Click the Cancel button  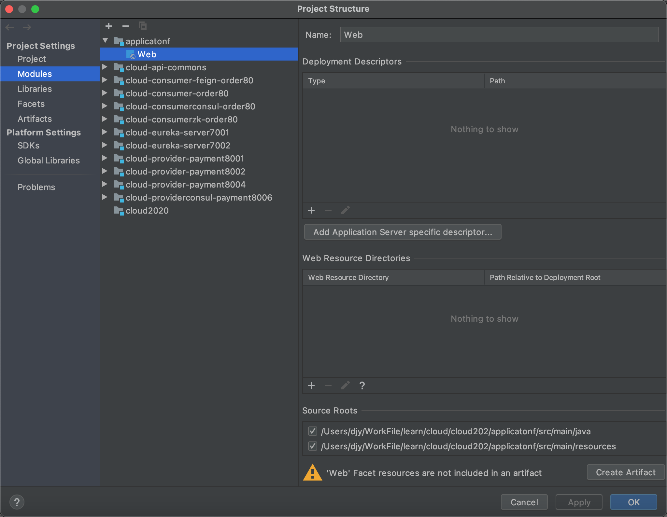click(524, 502)
